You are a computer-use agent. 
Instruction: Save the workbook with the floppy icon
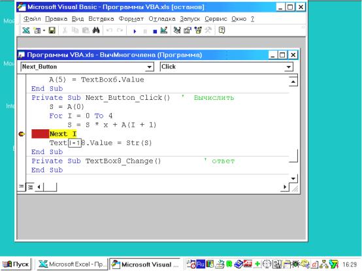pos(52,30)
